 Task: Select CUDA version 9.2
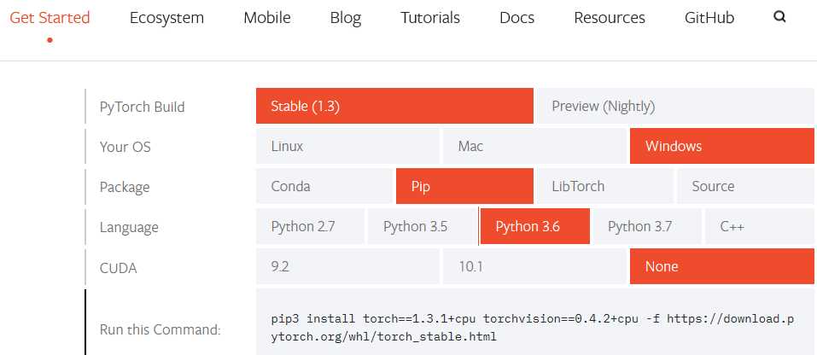(347, 266)
